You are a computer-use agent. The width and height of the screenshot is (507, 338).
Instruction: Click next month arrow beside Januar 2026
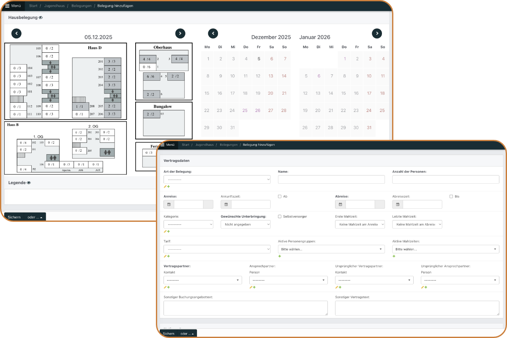(377, 33)
